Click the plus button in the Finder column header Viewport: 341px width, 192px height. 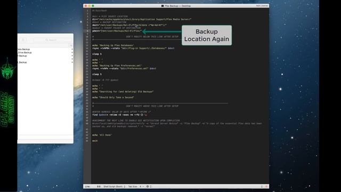[71, 45]
